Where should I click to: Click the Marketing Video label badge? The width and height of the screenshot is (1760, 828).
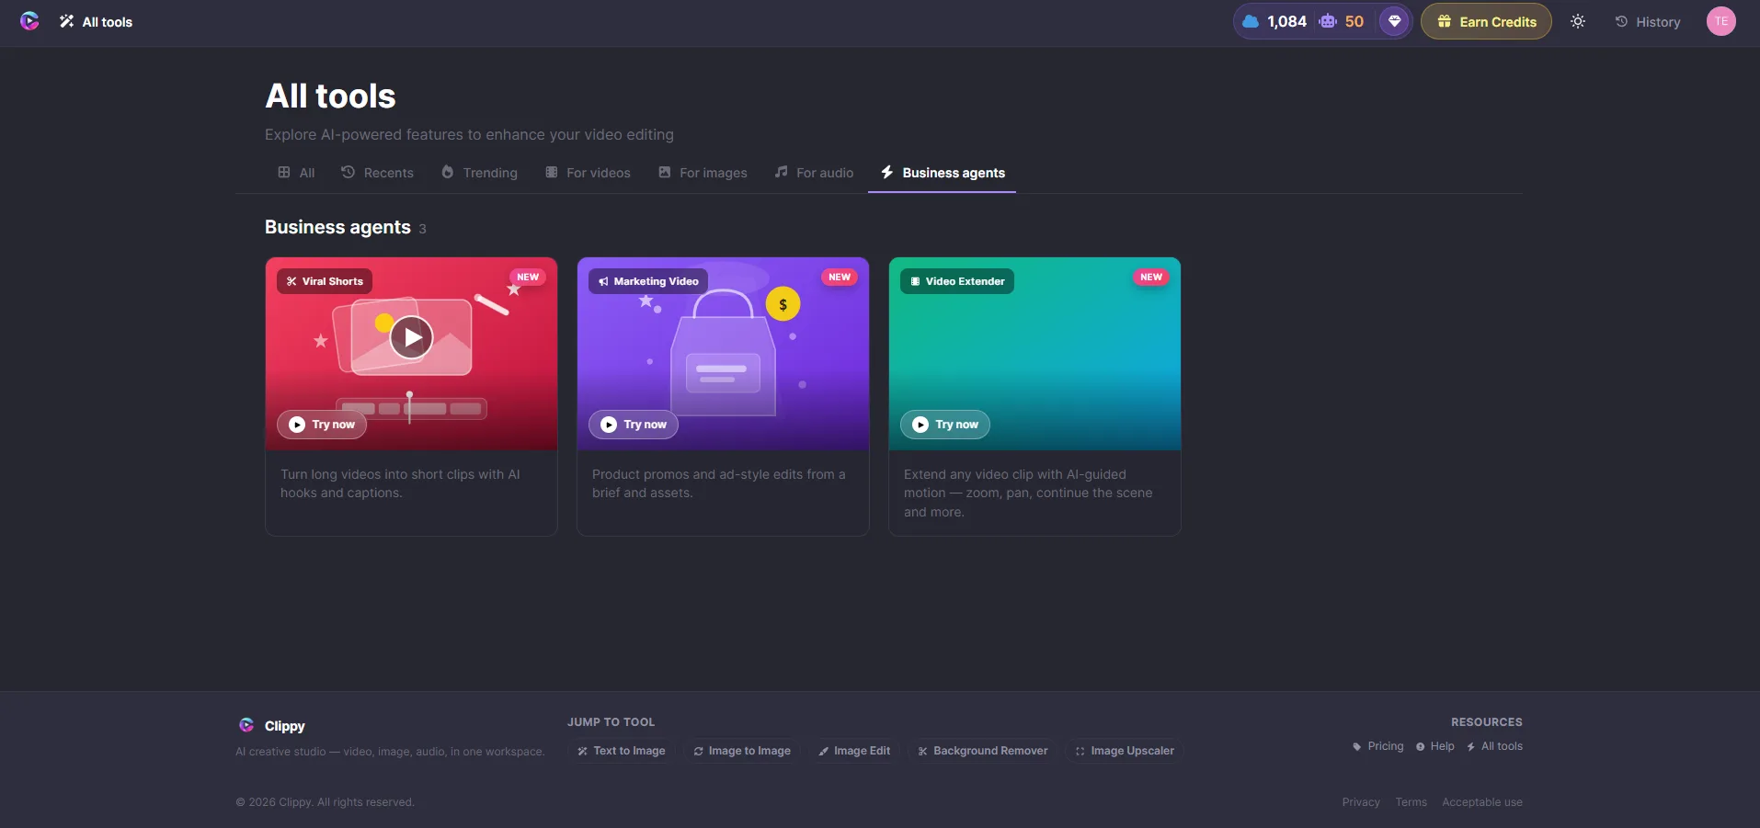[x=648, y=281]
